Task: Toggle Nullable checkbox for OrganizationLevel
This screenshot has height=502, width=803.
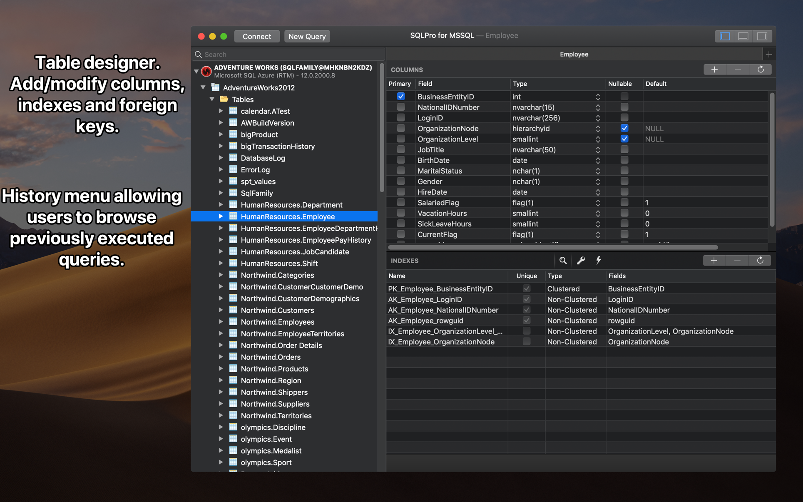Action: (x=624, y=139)
